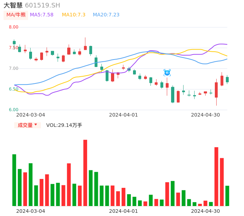Screen dimensions: 244x216
Task: Toggle the MA/牛熊 indicator button
Action: (16, 15)
